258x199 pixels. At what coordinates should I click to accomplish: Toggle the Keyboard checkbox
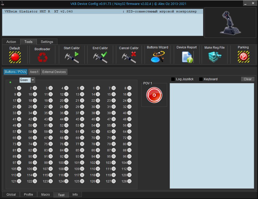tap(201, 79)
